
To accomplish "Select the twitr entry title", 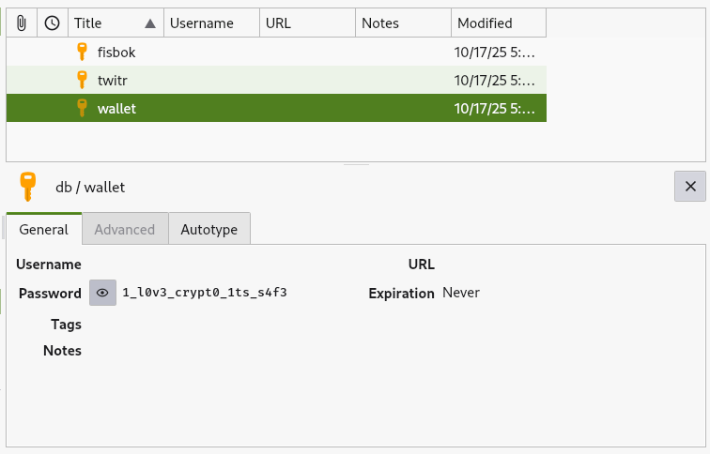I will pyautogui.click(x=113, y=81).
